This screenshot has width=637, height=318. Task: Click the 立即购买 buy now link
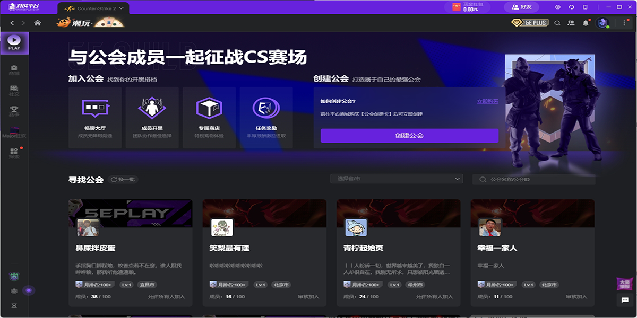click(487, 101)
